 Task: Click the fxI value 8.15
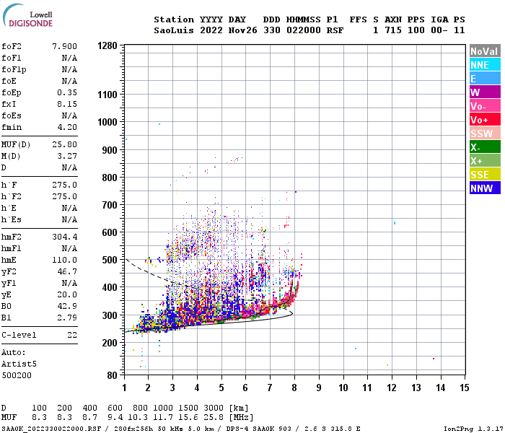click(x=67, y=104)
